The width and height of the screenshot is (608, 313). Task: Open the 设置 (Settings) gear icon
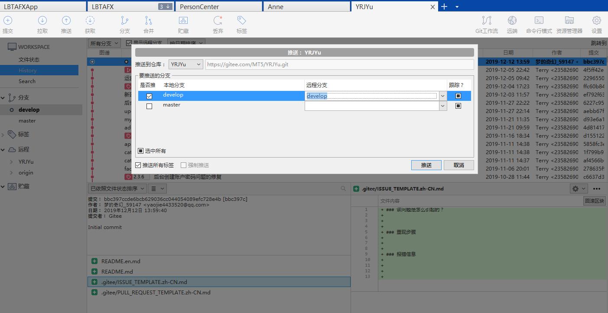point(597,20)
